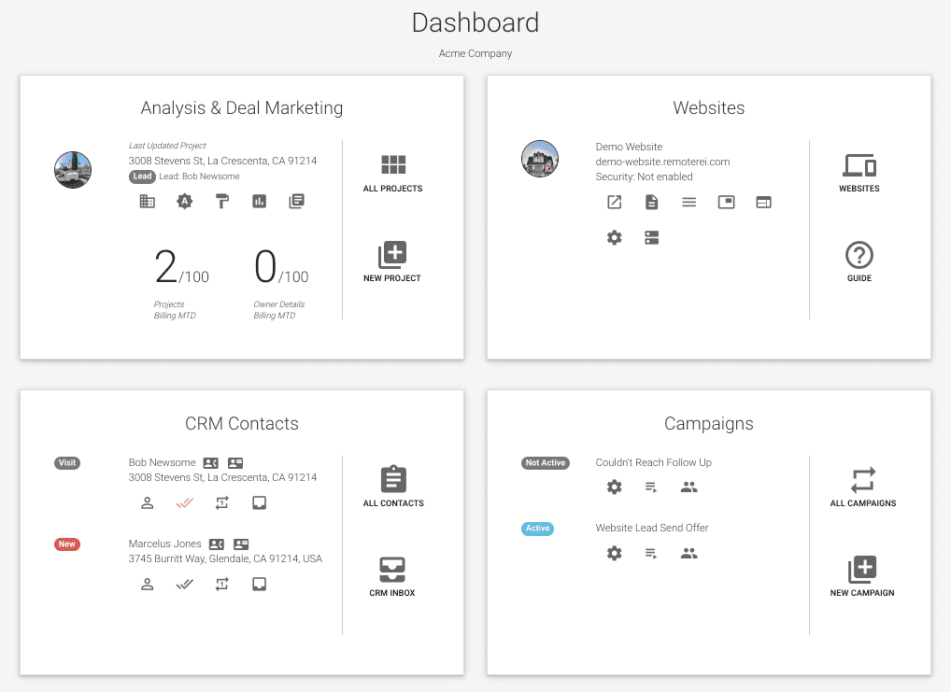Click Marcelus Jones' double-check tasks icon
Image resolution: width=951 pixels, height=692 pixels.
tap(184, 584)
